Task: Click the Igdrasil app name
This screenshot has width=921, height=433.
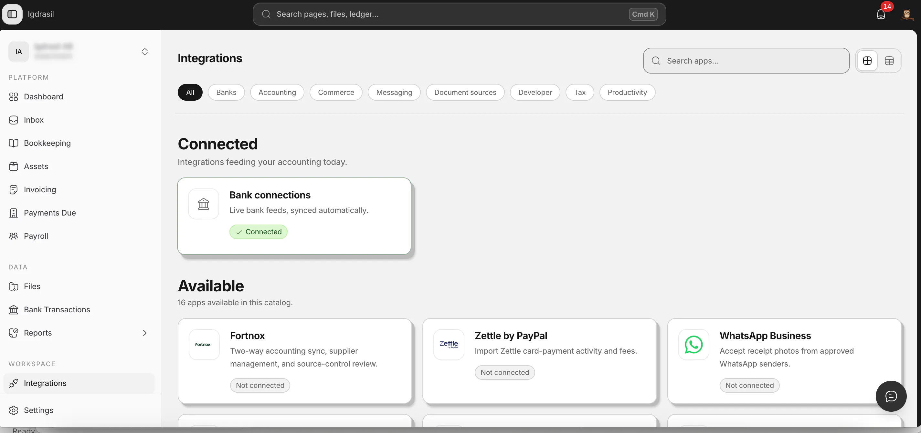Action: 41,14
